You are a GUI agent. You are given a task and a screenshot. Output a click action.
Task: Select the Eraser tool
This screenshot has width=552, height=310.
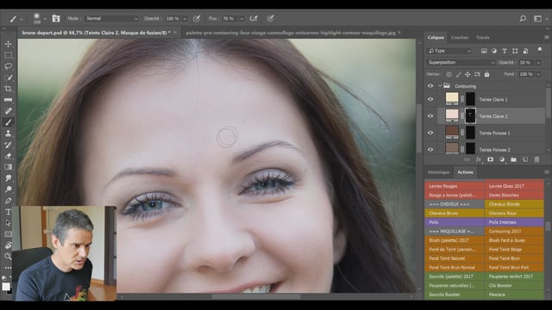click(8, 156)
